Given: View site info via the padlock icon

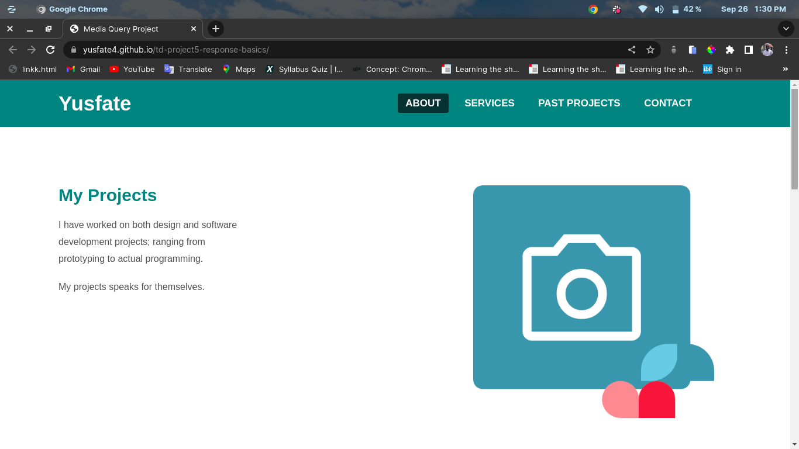Looking at the screenshot, I should pos(74,50).
